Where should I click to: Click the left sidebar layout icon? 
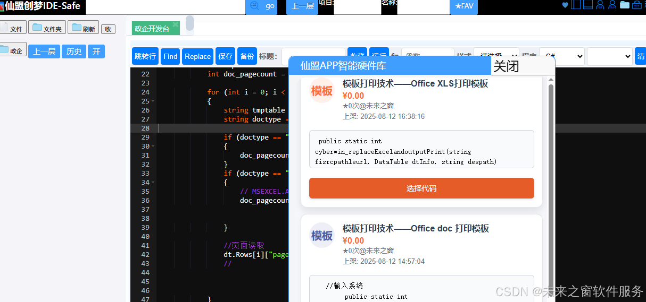(576, 5)
